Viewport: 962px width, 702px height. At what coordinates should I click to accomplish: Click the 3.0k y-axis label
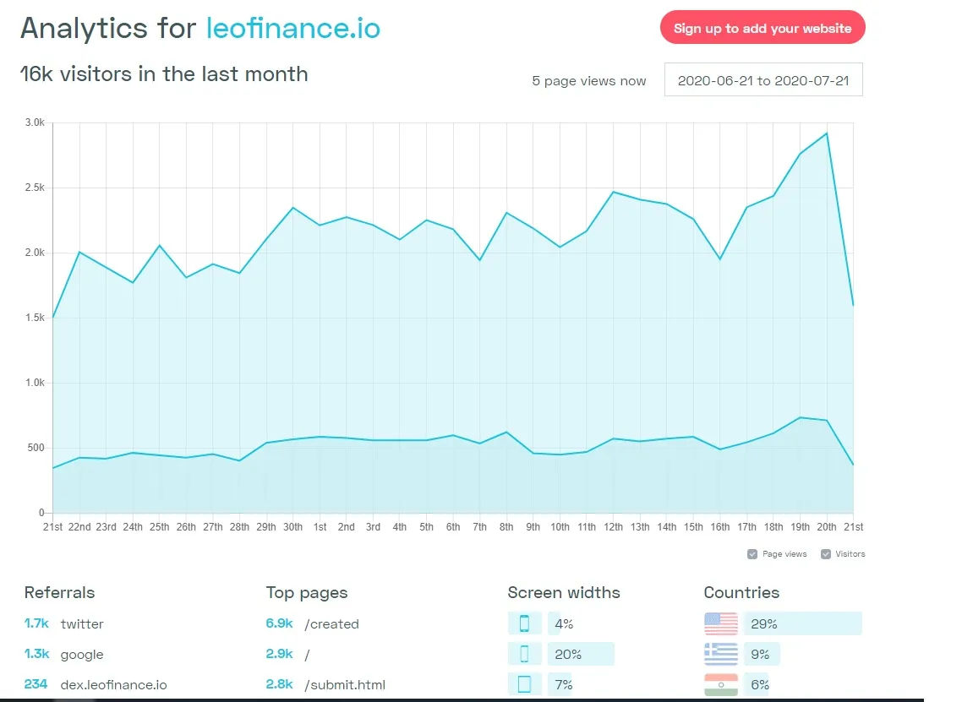pos(35,122)
